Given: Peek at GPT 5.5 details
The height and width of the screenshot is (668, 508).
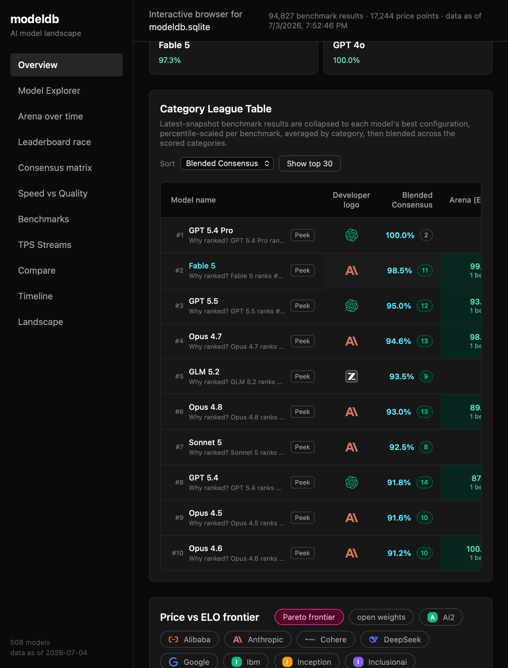Looking at the screenshot, I should pos(302,306).
